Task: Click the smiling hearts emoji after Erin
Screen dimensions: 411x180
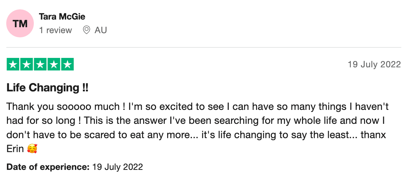Action: coord(32,149)
